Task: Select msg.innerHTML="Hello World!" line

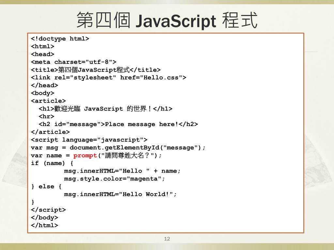Action: 120,194
